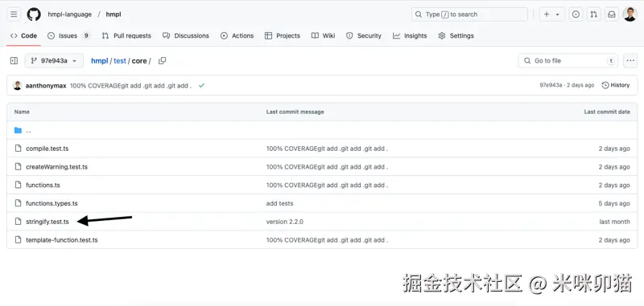Focus the Go to file field
The image size is (644, 306).
568,60
